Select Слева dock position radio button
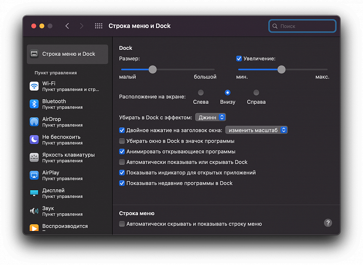The height and width of the screenshot is (265, 363). (201, 93)
